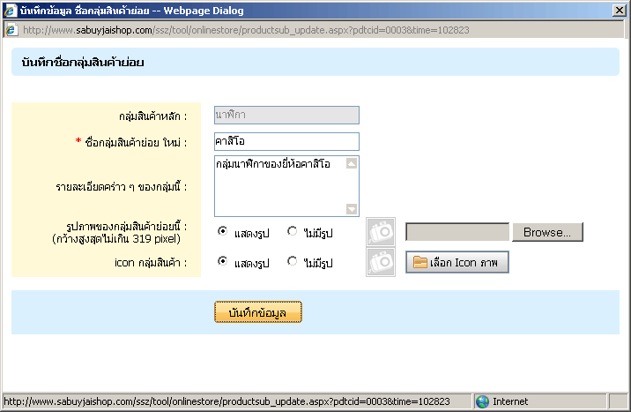Click the down arrow of the description scrollbar
The image size is (631, 412).
tap(352, 209)
